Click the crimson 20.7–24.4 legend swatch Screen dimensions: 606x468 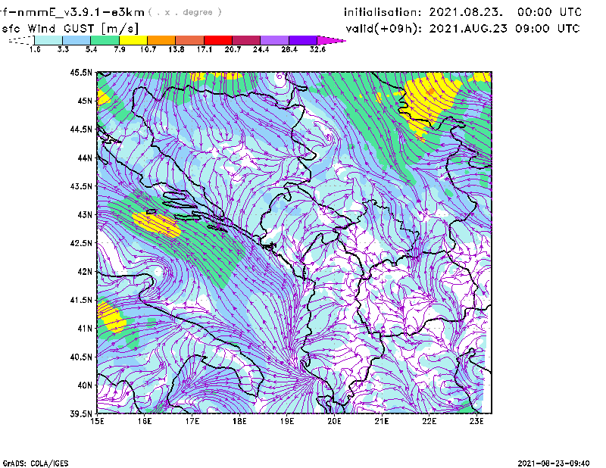click(x=247, y=40)
